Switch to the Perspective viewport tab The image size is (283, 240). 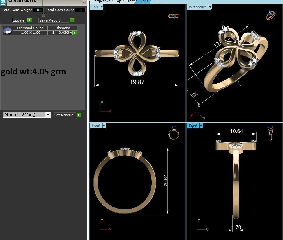(x=101, y=1)
